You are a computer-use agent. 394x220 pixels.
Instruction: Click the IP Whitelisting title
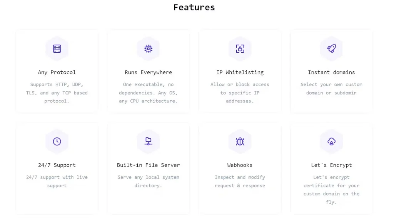click(x=240, y=72)
